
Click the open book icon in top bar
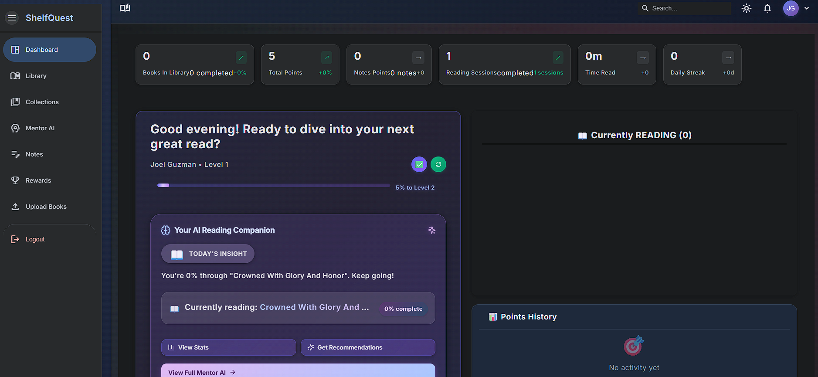coord(125,8)
